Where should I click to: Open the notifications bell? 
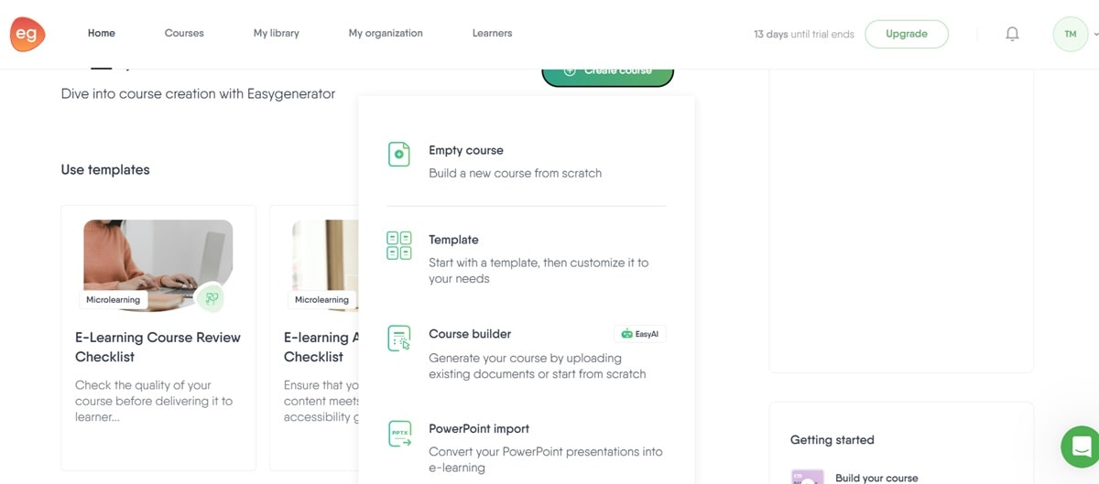(x=1012, y=34)
